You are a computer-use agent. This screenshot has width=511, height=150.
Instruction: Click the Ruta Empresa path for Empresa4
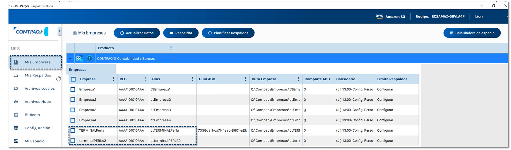[x=276, y=120]
